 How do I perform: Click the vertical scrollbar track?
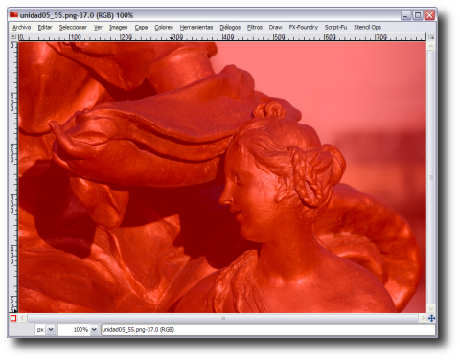pyautogui.click(x=431, y=177)
